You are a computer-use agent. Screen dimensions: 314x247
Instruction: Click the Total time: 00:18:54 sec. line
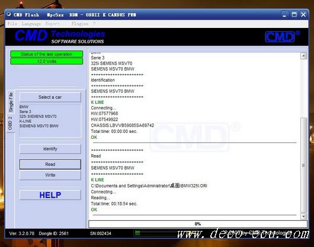[x=114, y=204]
